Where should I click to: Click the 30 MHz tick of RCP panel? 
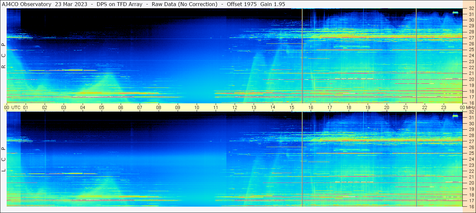(x=471, y=20)
